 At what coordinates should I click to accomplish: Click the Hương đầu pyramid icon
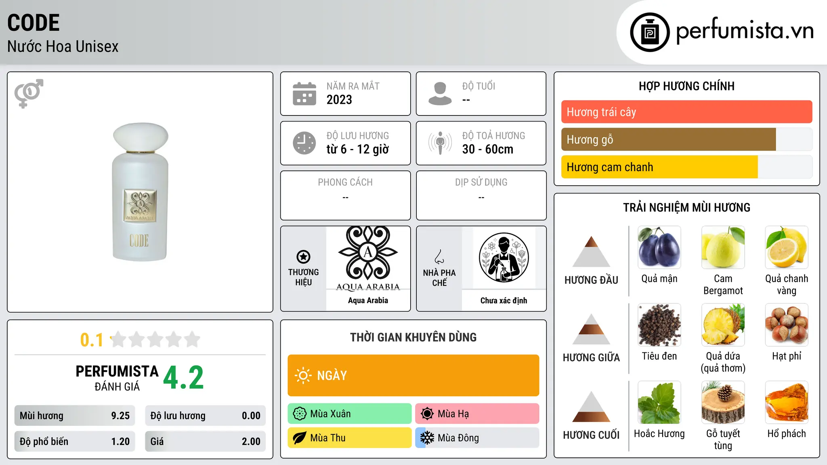coord(591,252)
